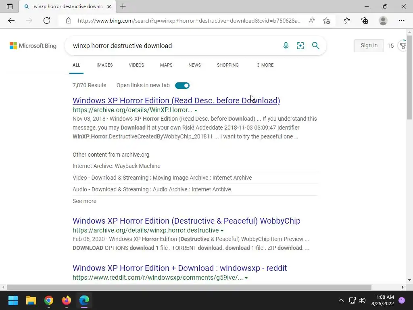Image resolution: width=413 pixels, height=310 pixels.
Task: Click See more under archive.org content
Action: (85, 201)
